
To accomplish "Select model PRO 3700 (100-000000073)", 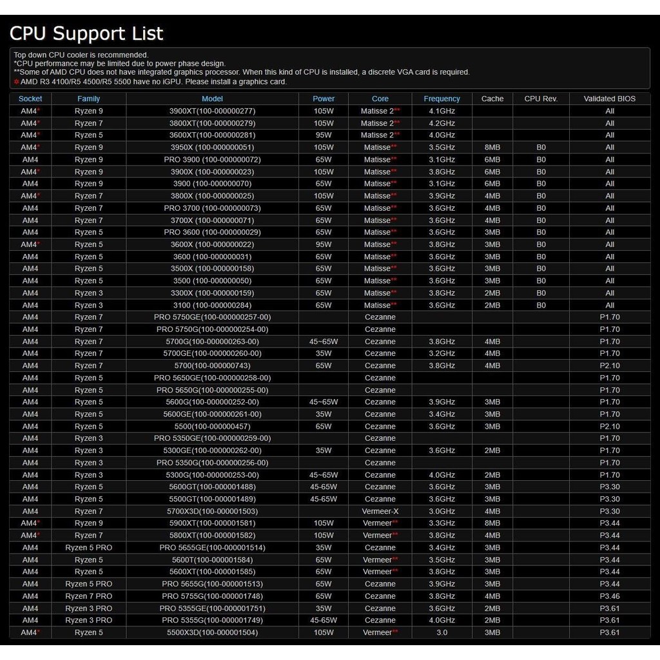I will [x=212, y=208].
